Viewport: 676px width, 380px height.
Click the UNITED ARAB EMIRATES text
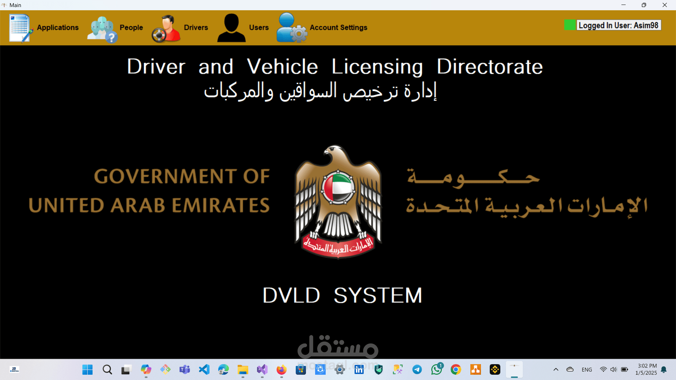(149, 205)
